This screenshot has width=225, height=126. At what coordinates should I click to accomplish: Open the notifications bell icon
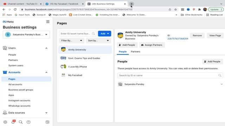pyautogui.click(x=13, y=122)
